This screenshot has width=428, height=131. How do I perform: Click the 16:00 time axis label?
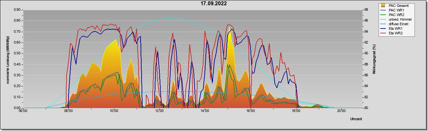tap(250, 111)
